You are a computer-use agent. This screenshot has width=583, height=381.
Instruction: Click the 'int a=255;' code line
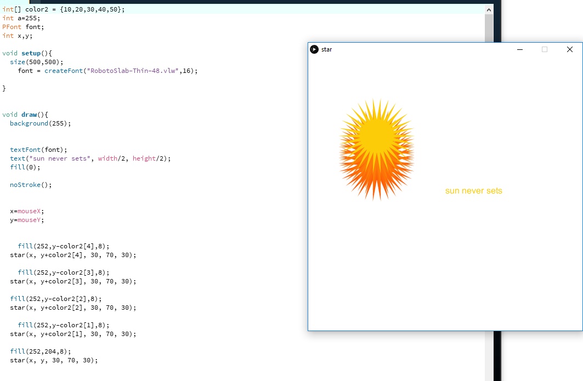point(21,18)
